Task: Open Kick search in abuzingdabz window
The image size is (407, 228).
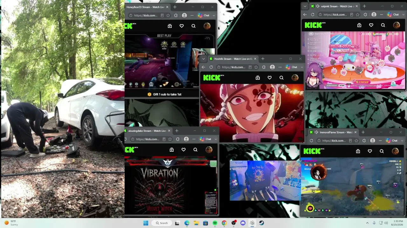Action: (195, 150)
